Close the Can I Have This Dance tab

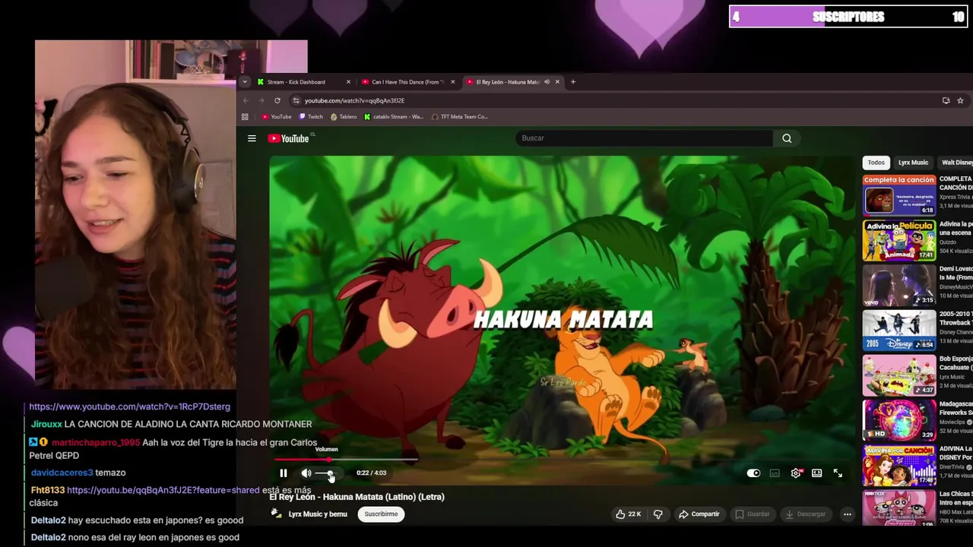(453, 82)
